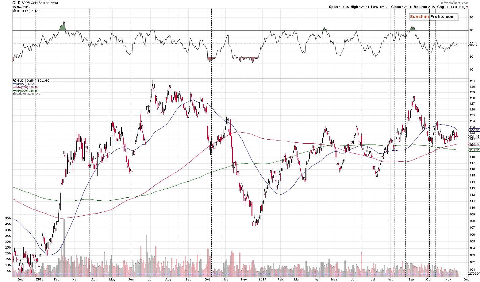Screen dimensions: 480x282
Task: Click the candlestick icon beside GLD (Daily)
Action: point(14,80)
